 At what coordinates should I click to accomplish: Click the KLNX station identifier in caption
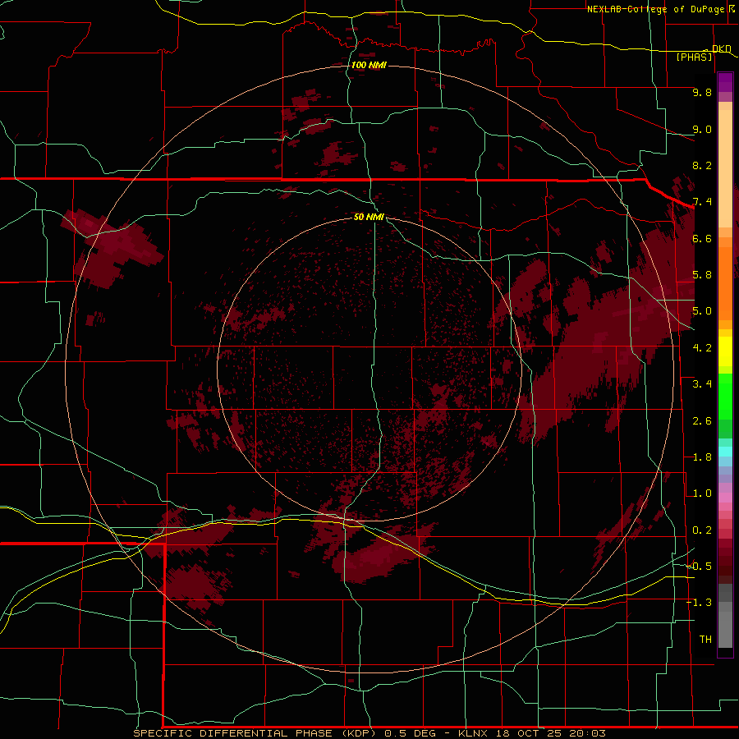474,733
